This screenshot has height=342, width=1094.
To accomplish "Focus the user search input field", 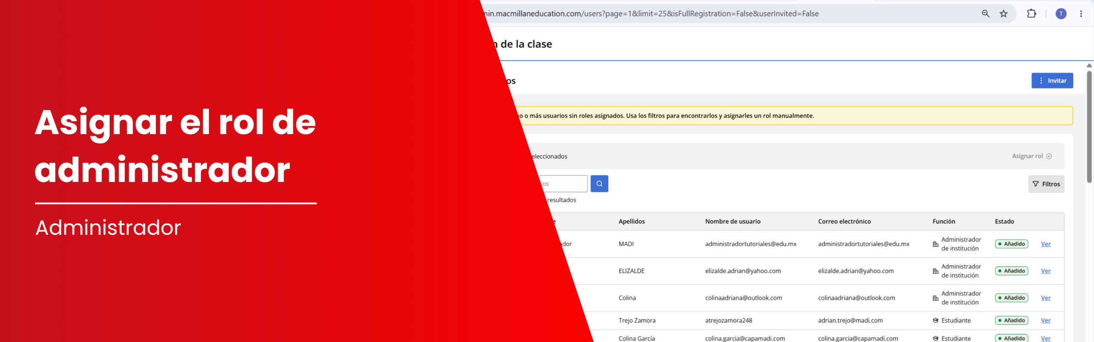I will click(x=562, y=184).
